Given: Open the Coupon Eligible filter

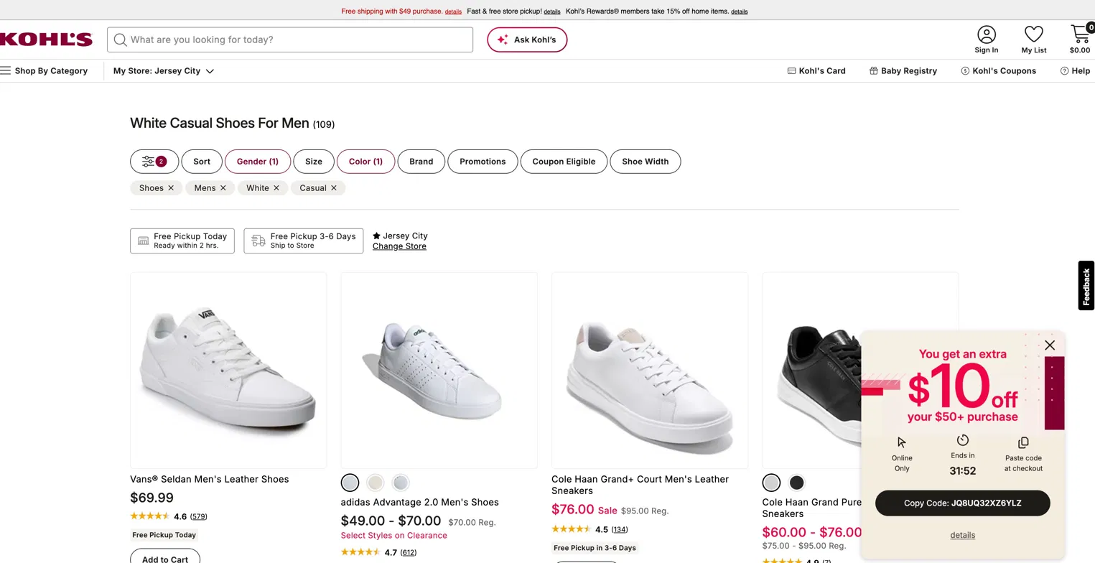Looking at the screenshot, I should (564, 162).
